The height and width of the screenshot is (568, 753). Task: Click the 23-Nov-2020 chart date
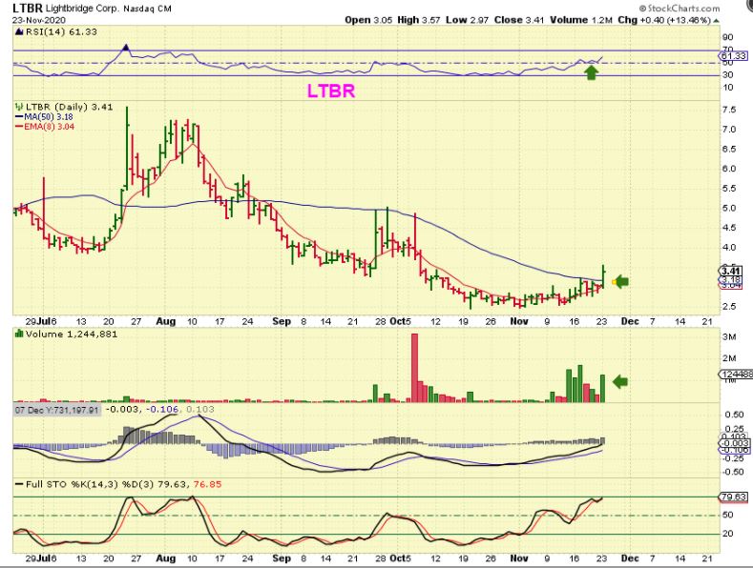pyautogui.click(x=38, y=20)
